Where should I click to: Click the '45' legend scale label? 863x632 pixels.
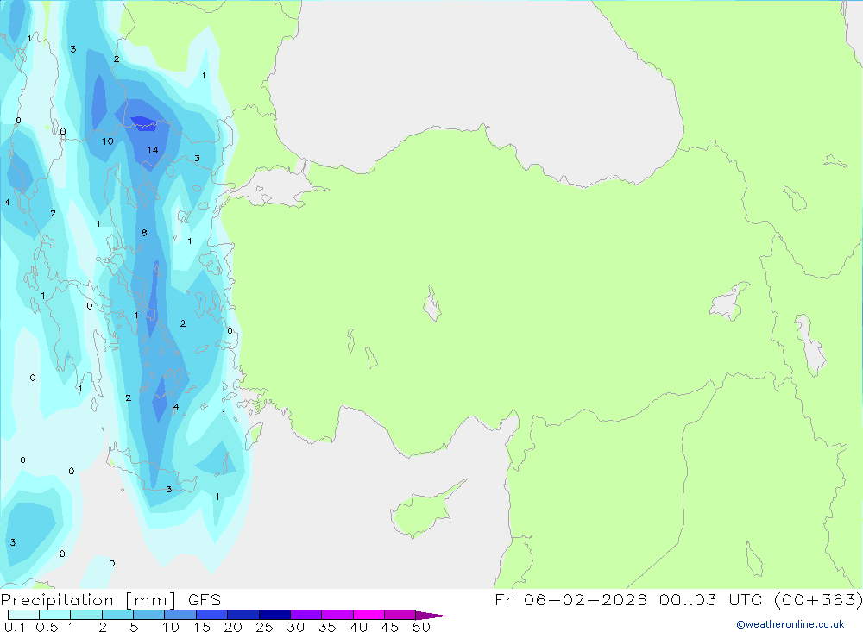(390, 627)
